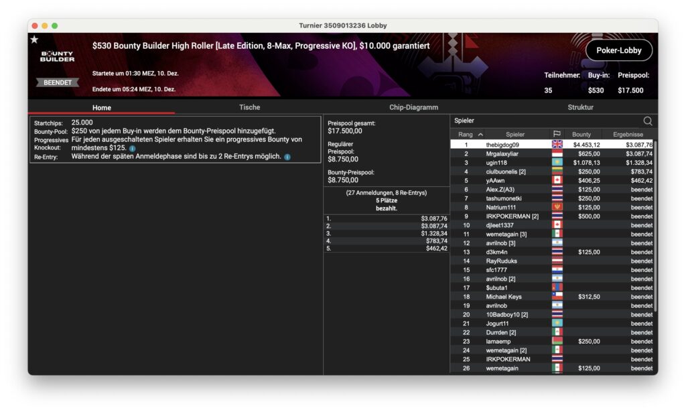Screen dimensions: 686x412
Task: Click yAAwn's country flag
Action: 557,180
